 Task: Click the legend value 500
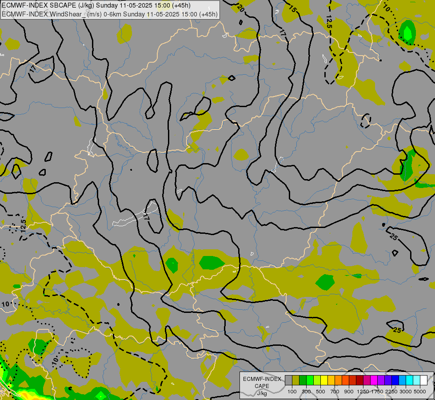pos(320,392)
